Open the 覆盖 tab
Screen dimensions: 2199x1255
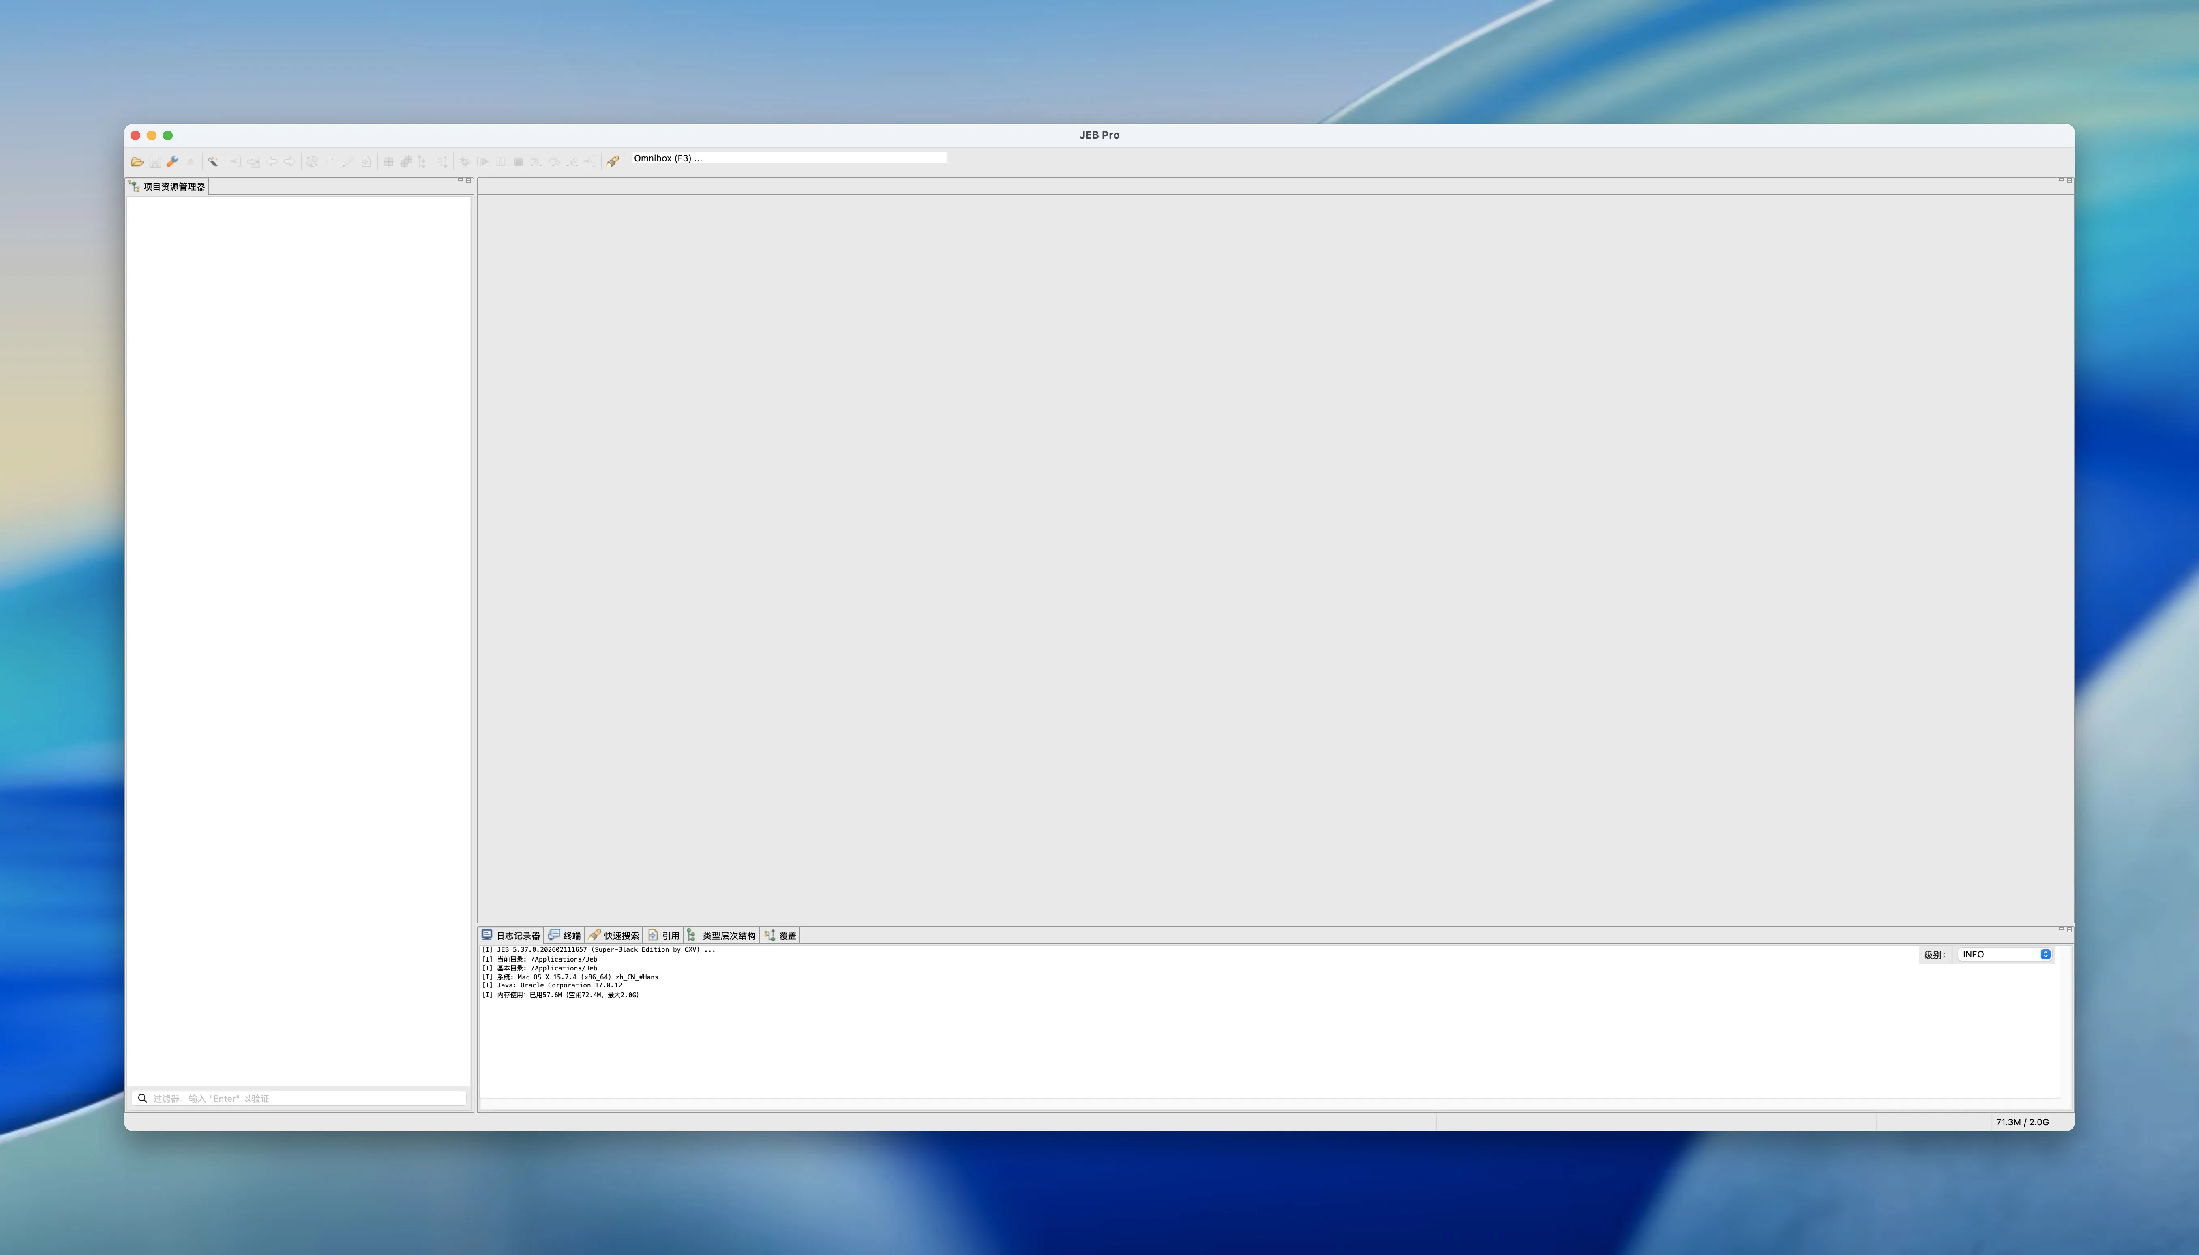click(781, 935)
